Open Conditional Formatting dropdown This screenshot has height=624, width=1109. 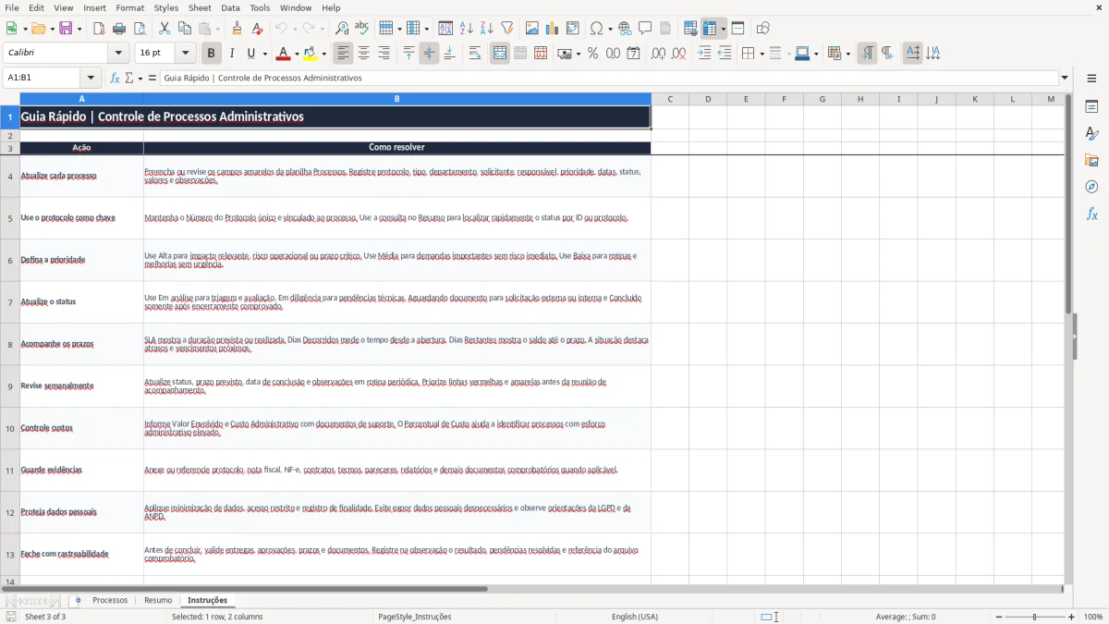(x=847, y=54)
